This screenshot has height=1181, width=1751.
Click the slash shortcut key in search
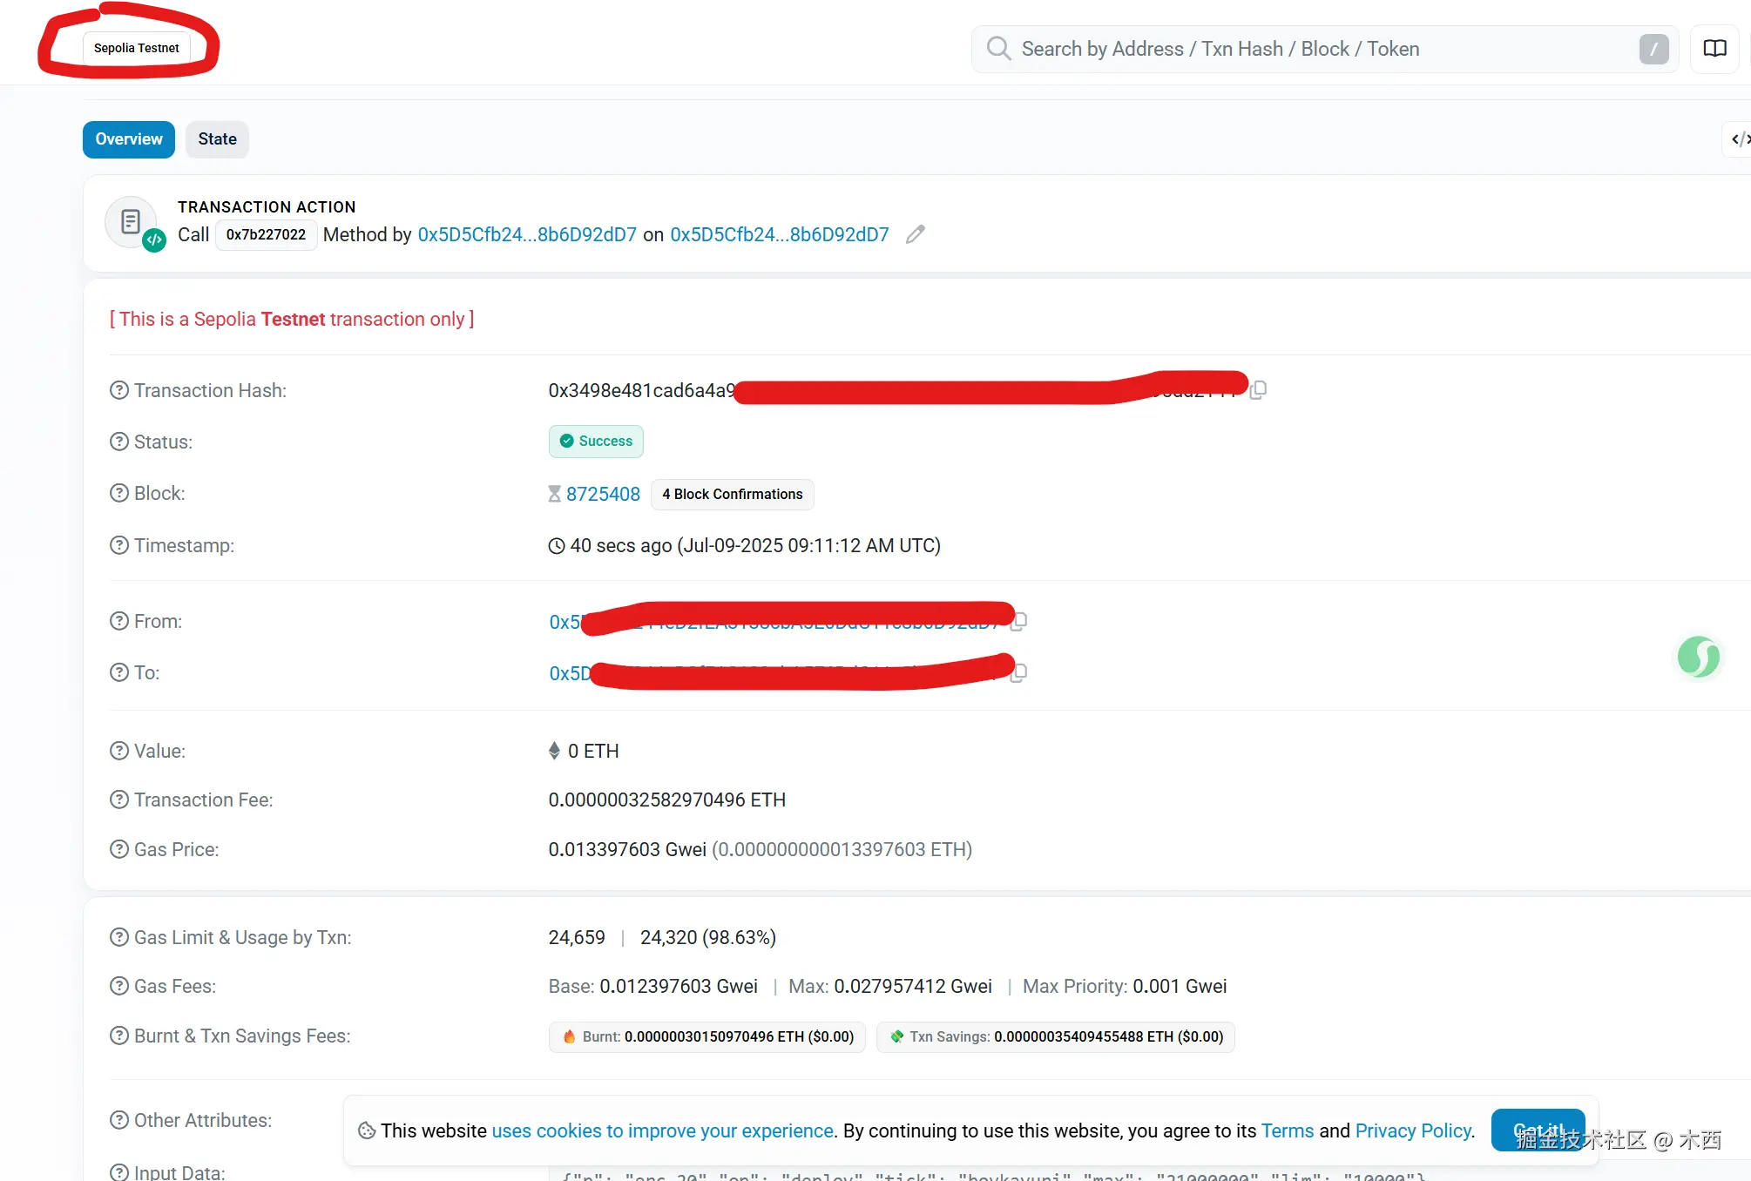(1653, 49)
